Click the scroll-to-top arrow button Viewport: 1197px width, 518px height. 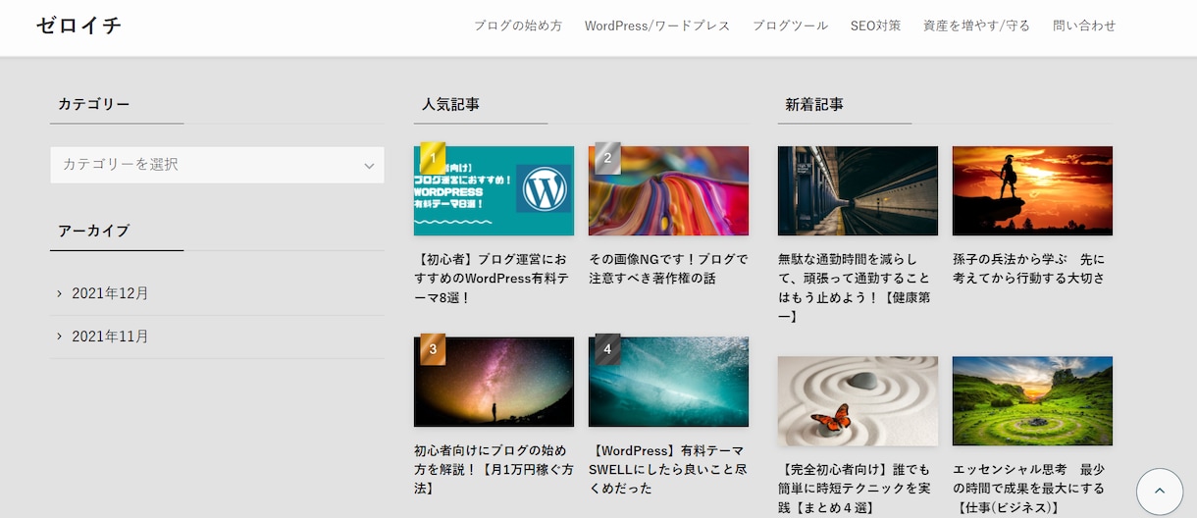1160,492
